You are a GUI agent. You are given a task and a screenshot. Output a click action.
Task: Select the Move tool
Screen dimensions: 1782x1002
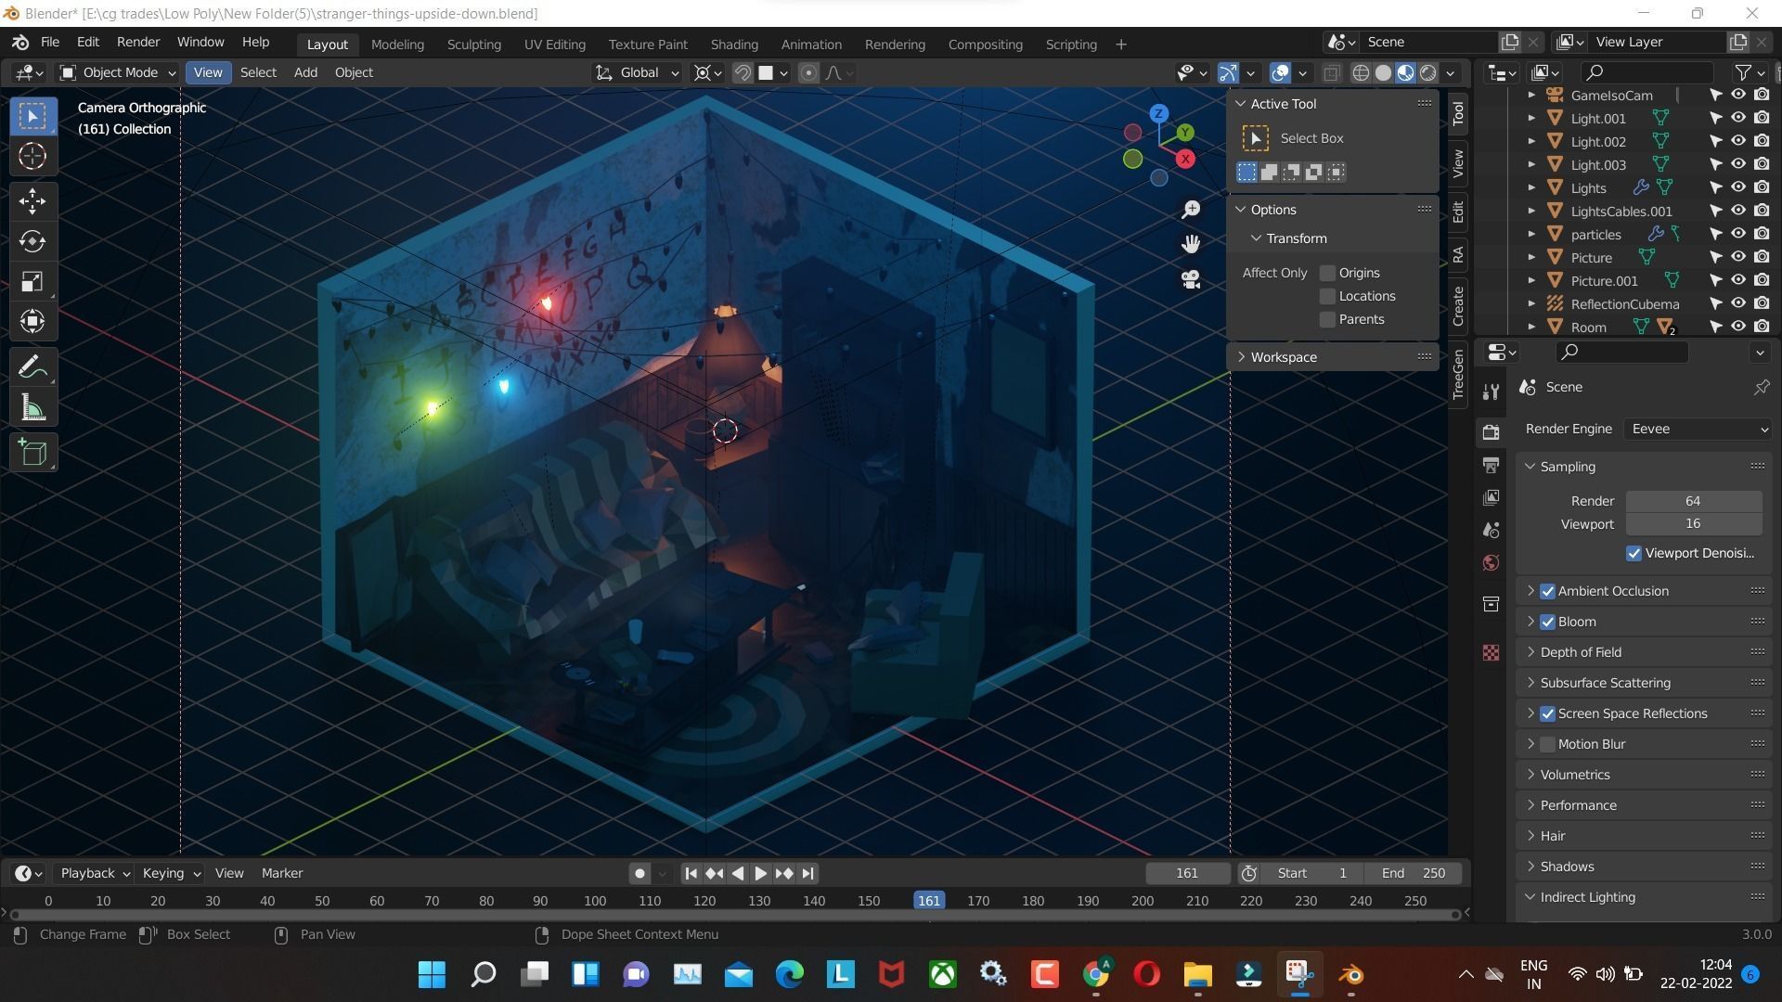32,201
